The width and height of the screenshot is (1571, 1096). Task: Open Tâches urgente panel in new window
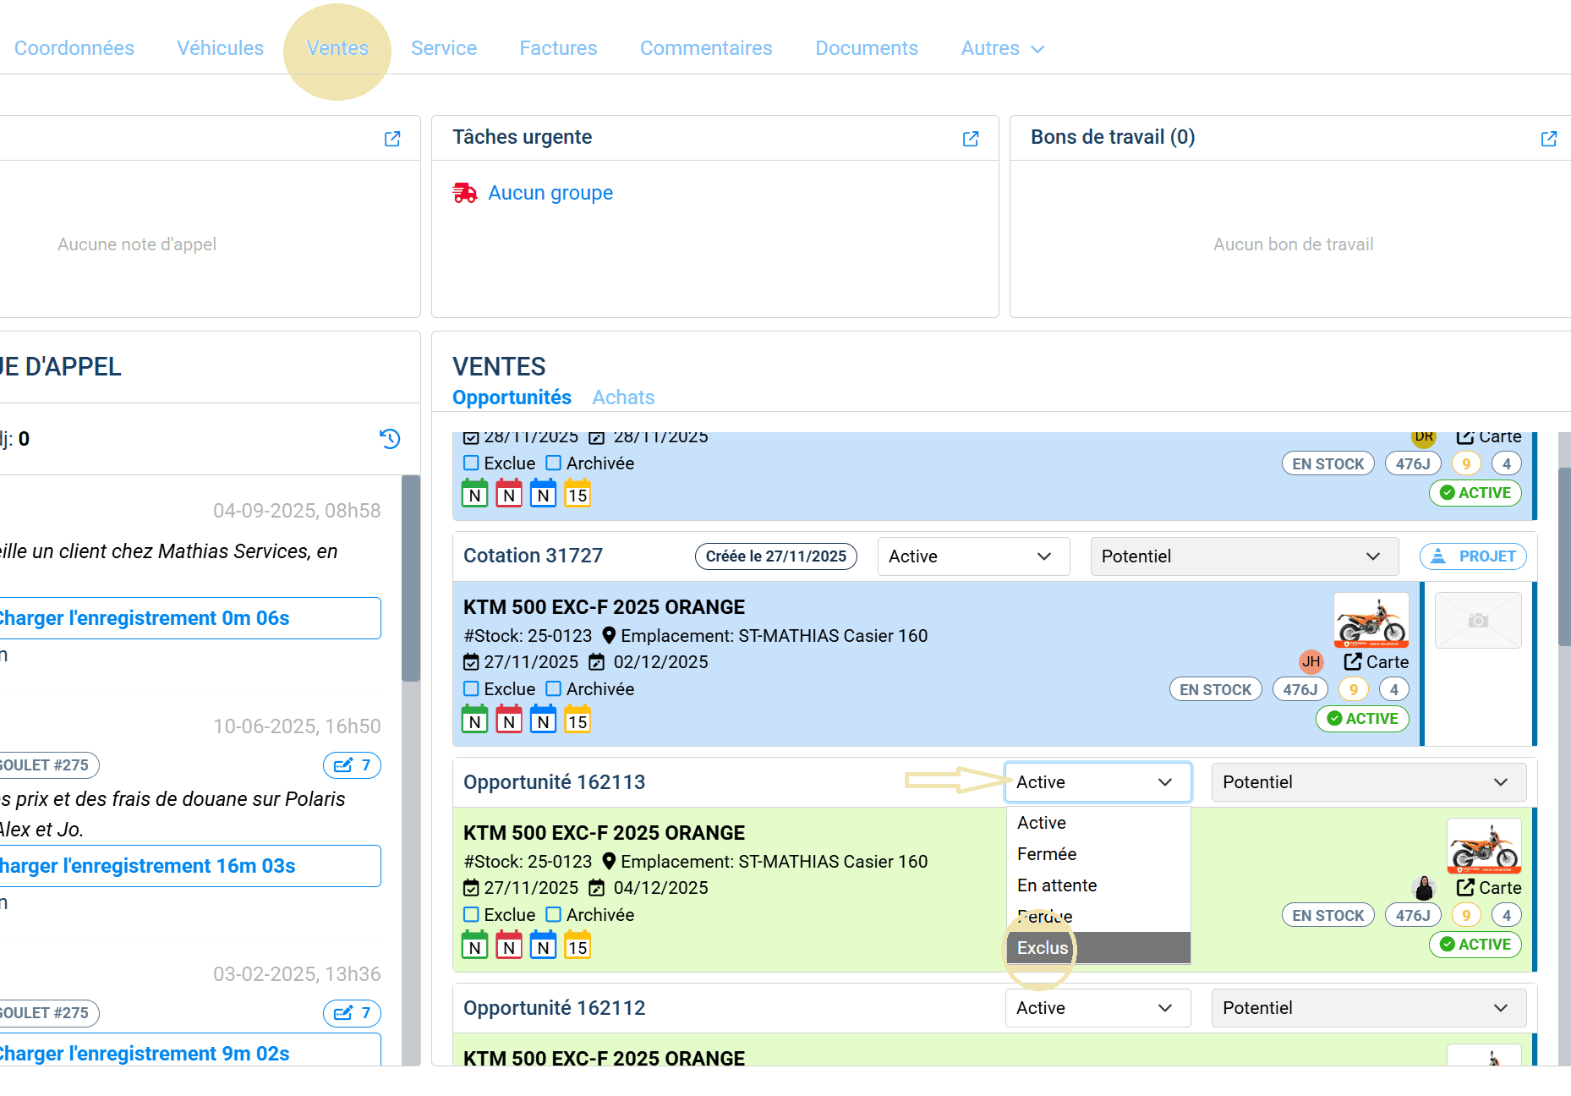point(971,139)
